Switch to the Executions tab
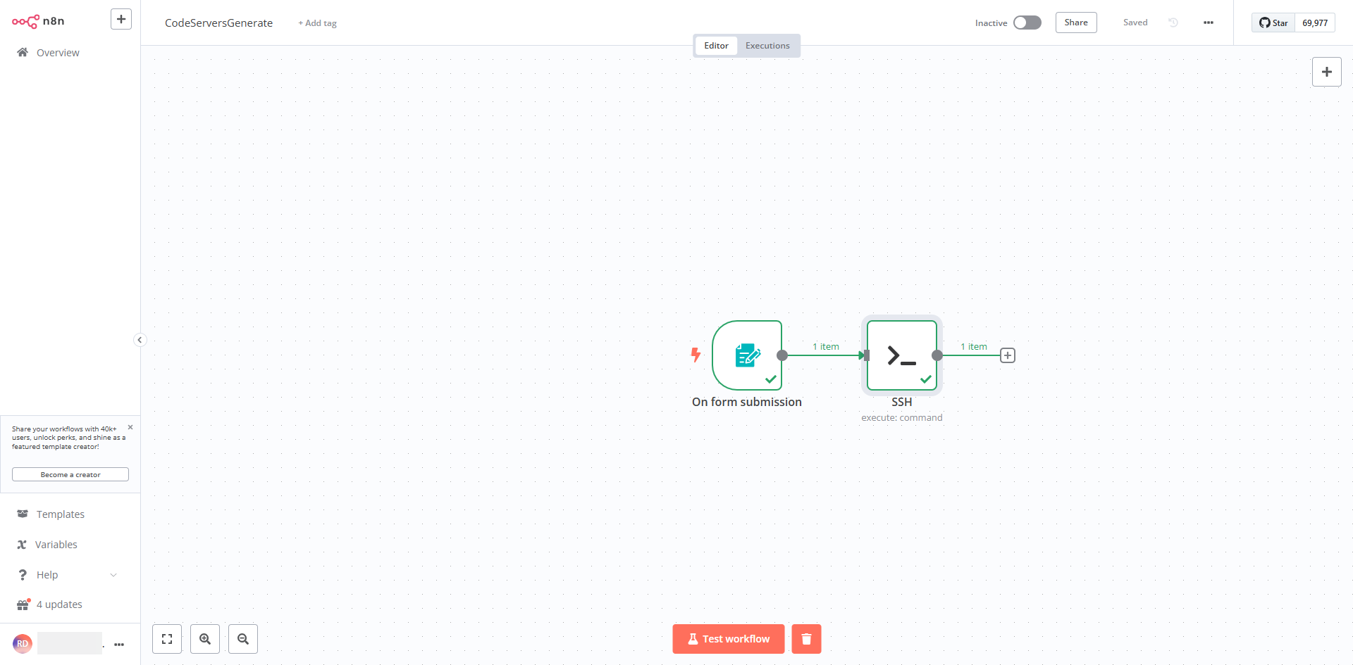Viewport: 1353px width, 665px height. coord(767,46)
